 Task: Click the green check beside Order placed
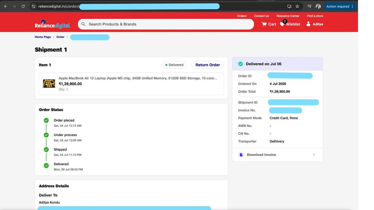point(46,120)
